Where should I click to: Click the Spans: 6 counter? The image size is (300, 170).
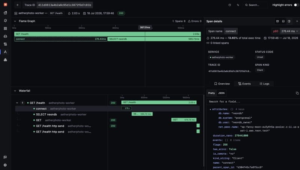179,21
